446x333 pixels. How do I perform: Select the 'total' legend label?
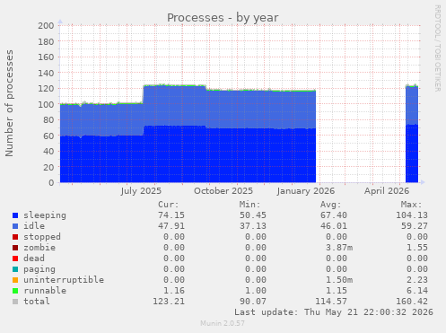tap(37, 302)
